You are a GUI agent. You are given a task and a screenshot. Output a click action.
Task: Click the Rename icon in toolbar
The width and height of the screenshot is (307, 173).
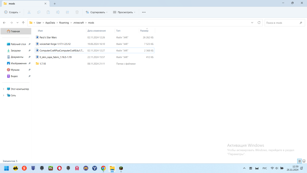[x=58, y=12]
